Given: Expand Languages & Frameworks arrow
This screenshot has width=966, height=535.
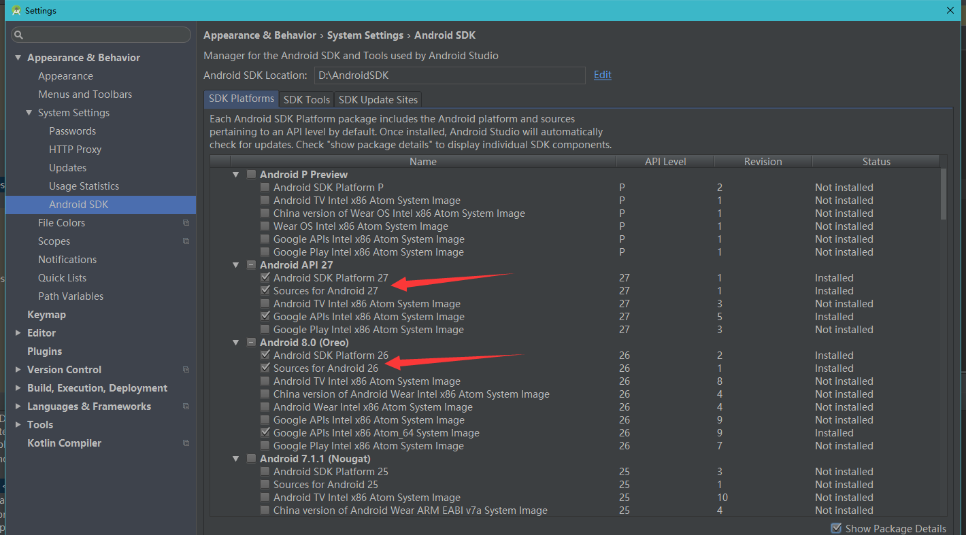Looking at the screenshot, I should click(x=18, y=407).
